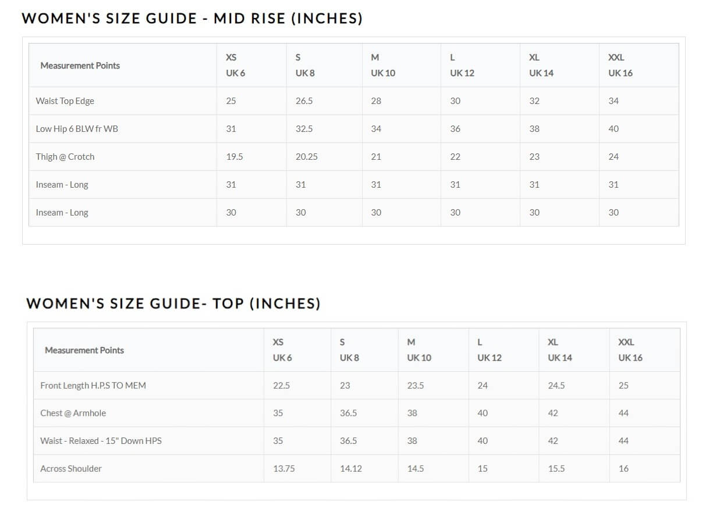720x527 pixels.
Task: Select Waist - Relaxed - 15" Down HPS label
Action: click(x=101, y=441)
